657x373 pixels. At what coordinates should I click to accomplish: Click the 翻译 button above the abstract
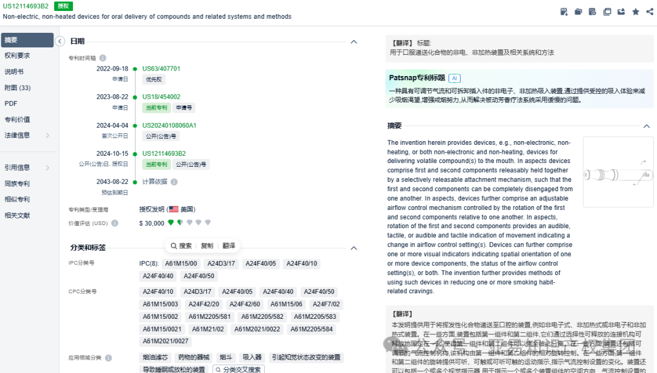(x=229, y=245)
